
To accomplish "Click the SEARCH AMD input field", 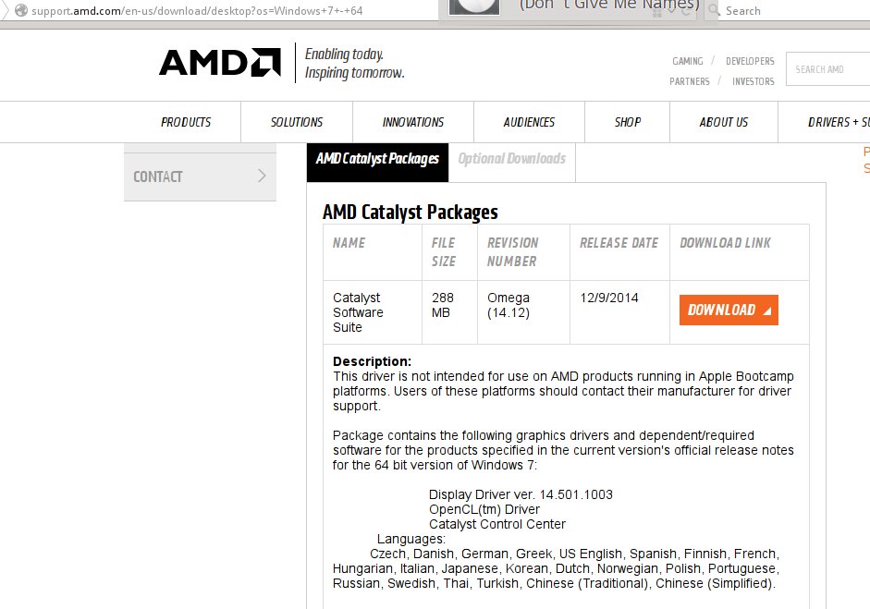I will point(827,69).
